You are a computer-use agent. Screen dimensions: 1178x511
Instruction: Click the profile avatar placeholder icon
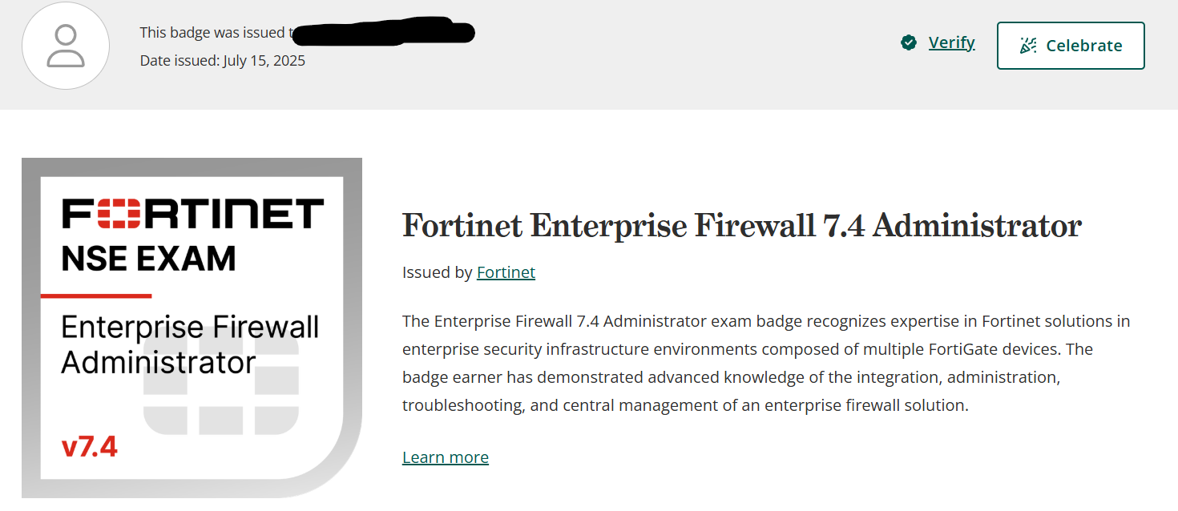point(66,46)
